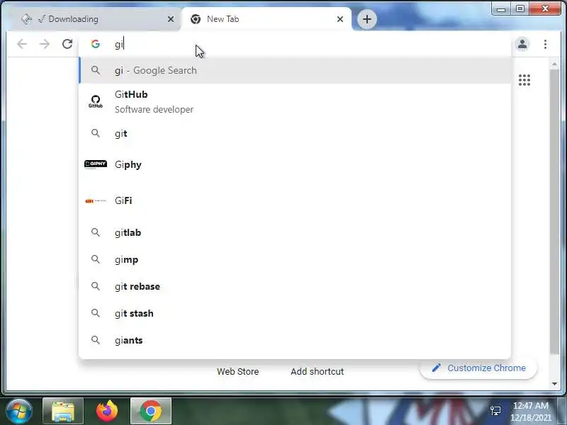
Task: Open File Explorer from taskbar
Action: (x=63, y=411)
